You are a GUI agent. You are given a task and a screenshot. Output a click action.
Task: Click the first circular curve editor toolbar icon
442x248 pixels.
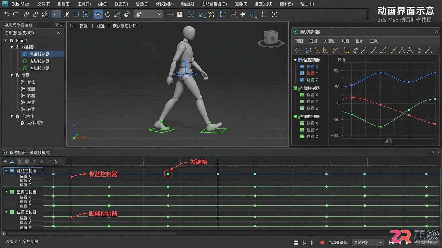click(297, 50)
